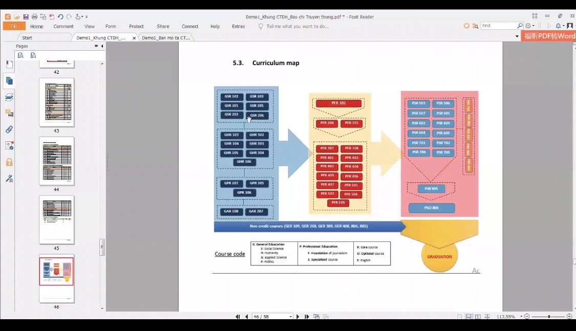This screenshot has height=331, width=576.
Task: Open the Help ribbon tab
Action: (215, 27)
